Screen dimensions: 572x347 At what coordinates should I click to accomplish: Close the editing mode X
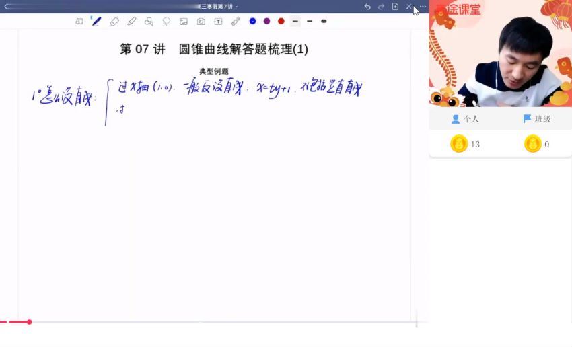409,7
